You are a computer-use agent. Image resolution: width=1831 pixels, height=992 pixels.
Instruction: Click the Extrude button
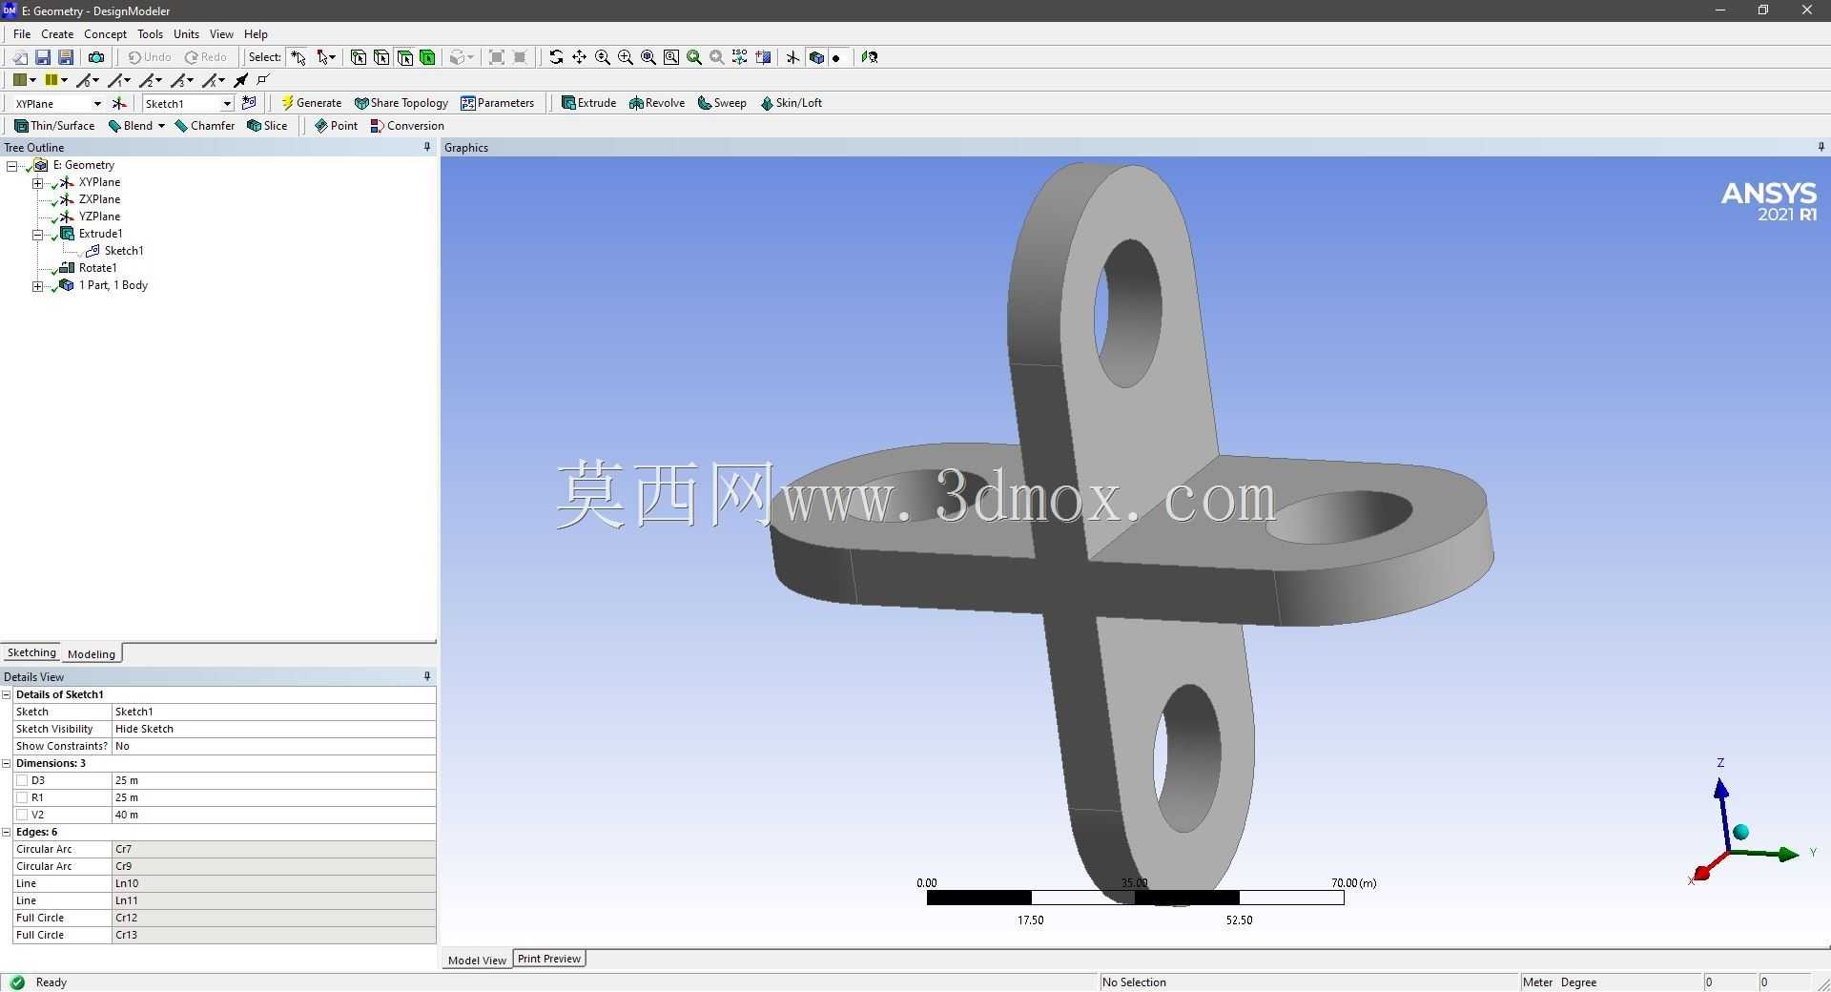pos(588,103)
